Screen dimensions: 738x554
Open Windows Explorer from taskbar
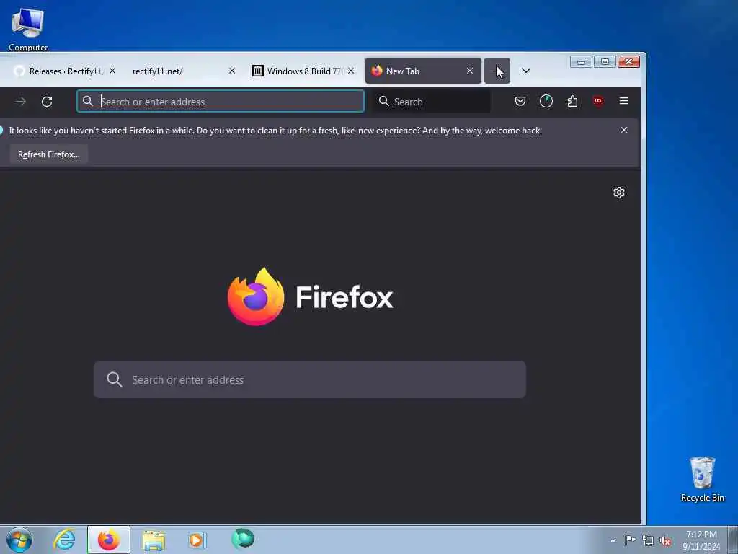(154, 540)
